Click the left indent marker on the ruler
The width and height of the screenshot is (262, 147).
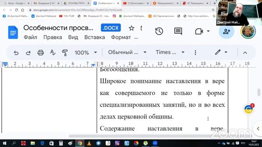pos(5,64)
